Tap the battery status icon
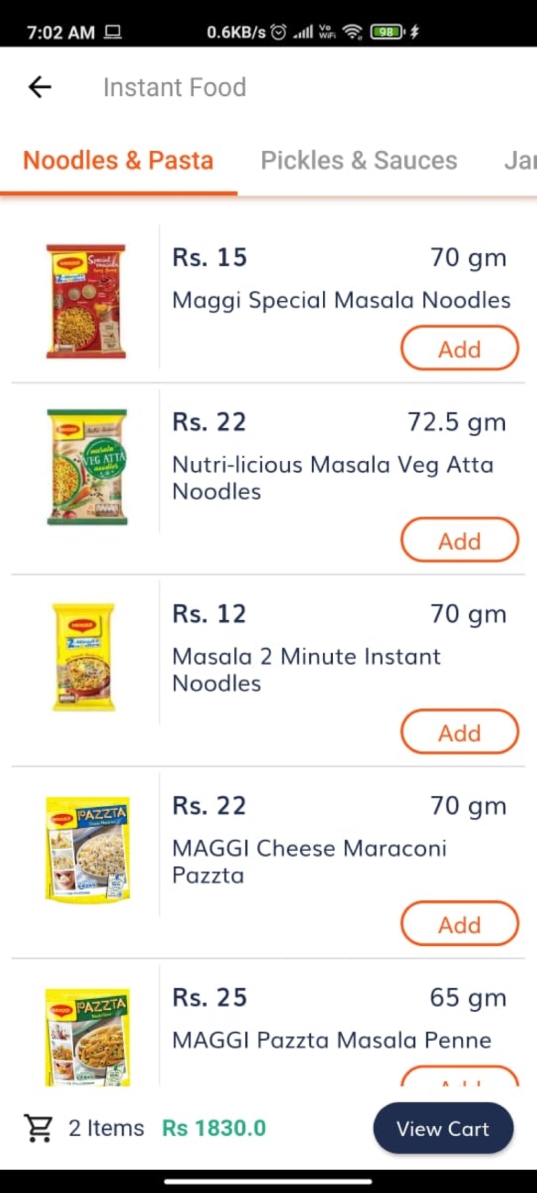The image size is (537, 1193). click(x=388, y=32)
